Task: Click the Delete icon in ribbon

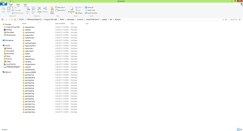Action: 39,8
